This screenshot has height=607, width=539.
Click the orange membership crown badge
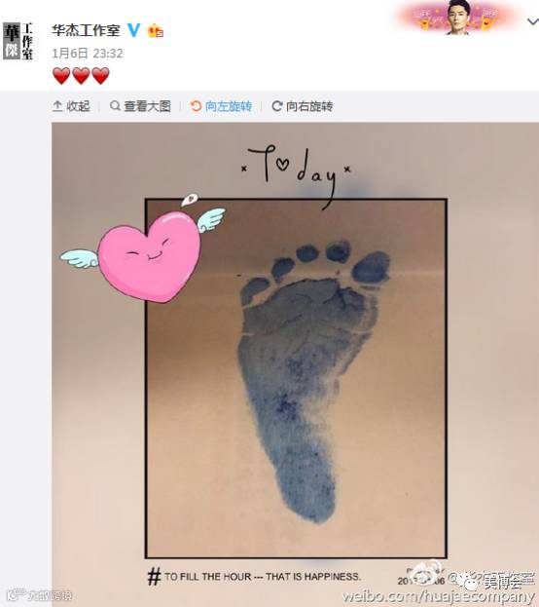click(x=155, y=30)
